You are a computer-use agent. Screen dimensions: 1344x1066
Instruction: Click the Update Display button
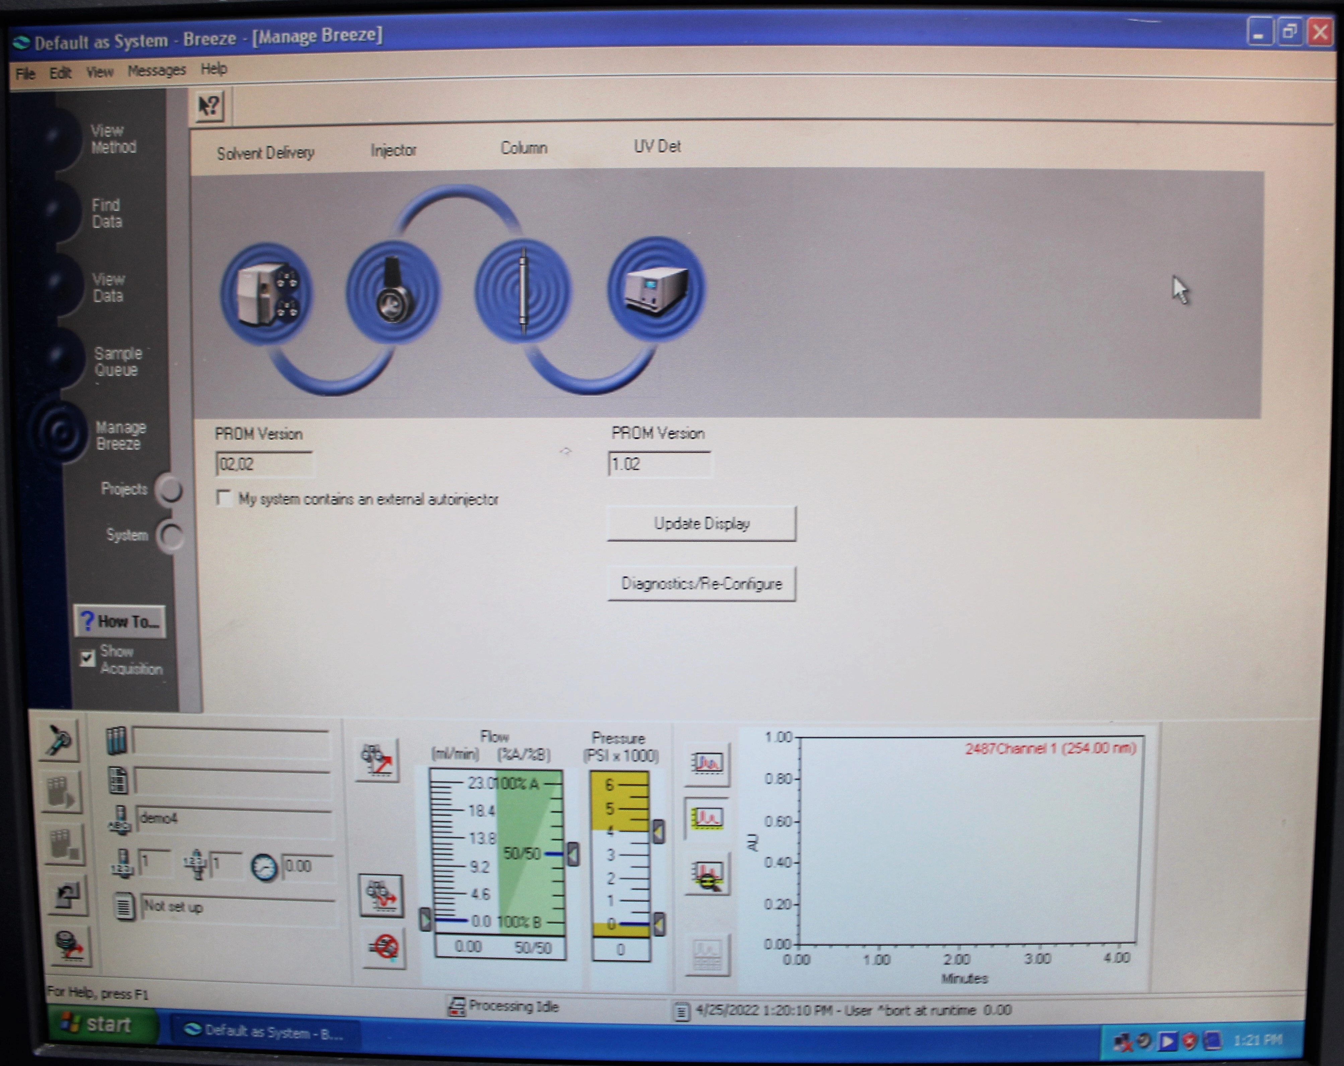click(x=701, y=523)
